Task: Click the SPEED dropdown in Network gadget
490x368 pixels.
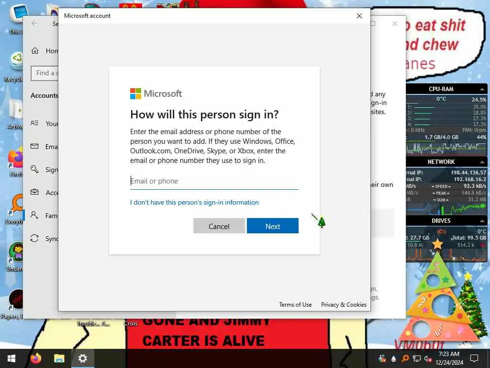Action: 441,186
